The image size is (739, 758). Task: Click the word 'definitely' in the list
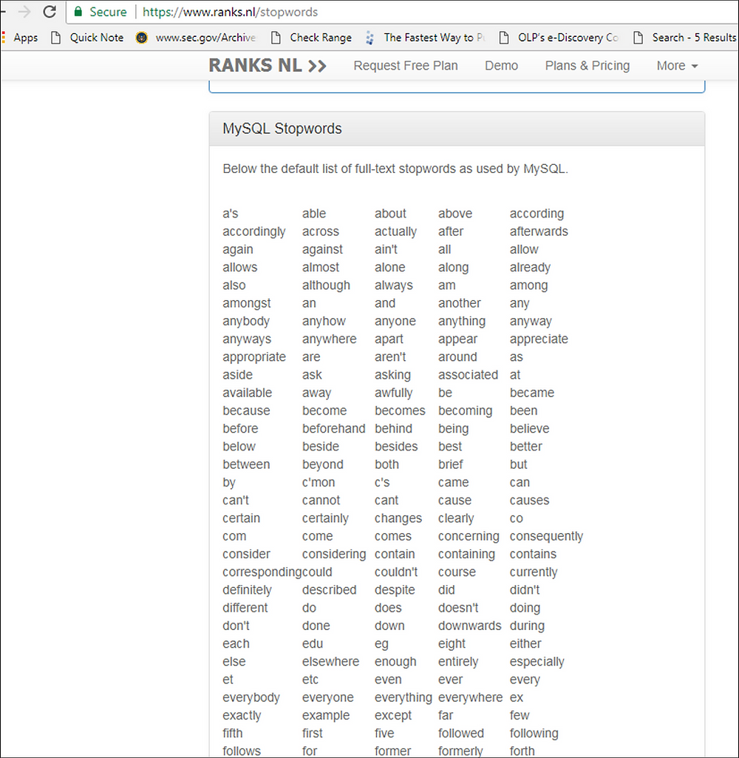(x=248, y=590)
